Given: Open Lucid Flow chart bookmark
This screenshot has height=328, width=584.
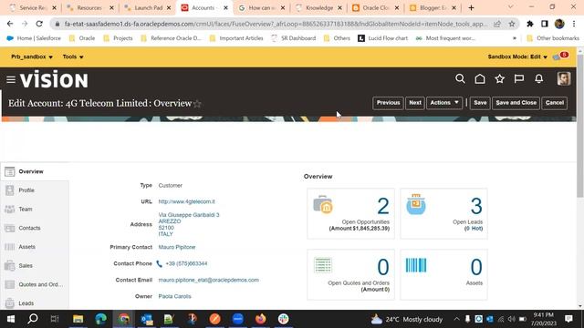Looking at the screenshot, I should (383, 38).
